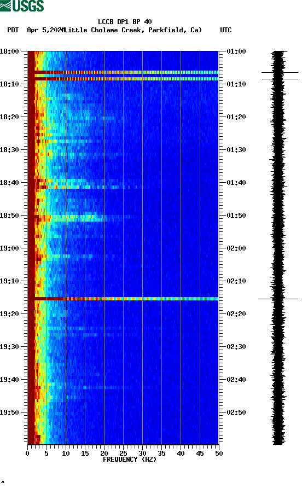
Task: Click the 02:00 UTC time label
Action: pyautogui.click(x=236, y=248)
